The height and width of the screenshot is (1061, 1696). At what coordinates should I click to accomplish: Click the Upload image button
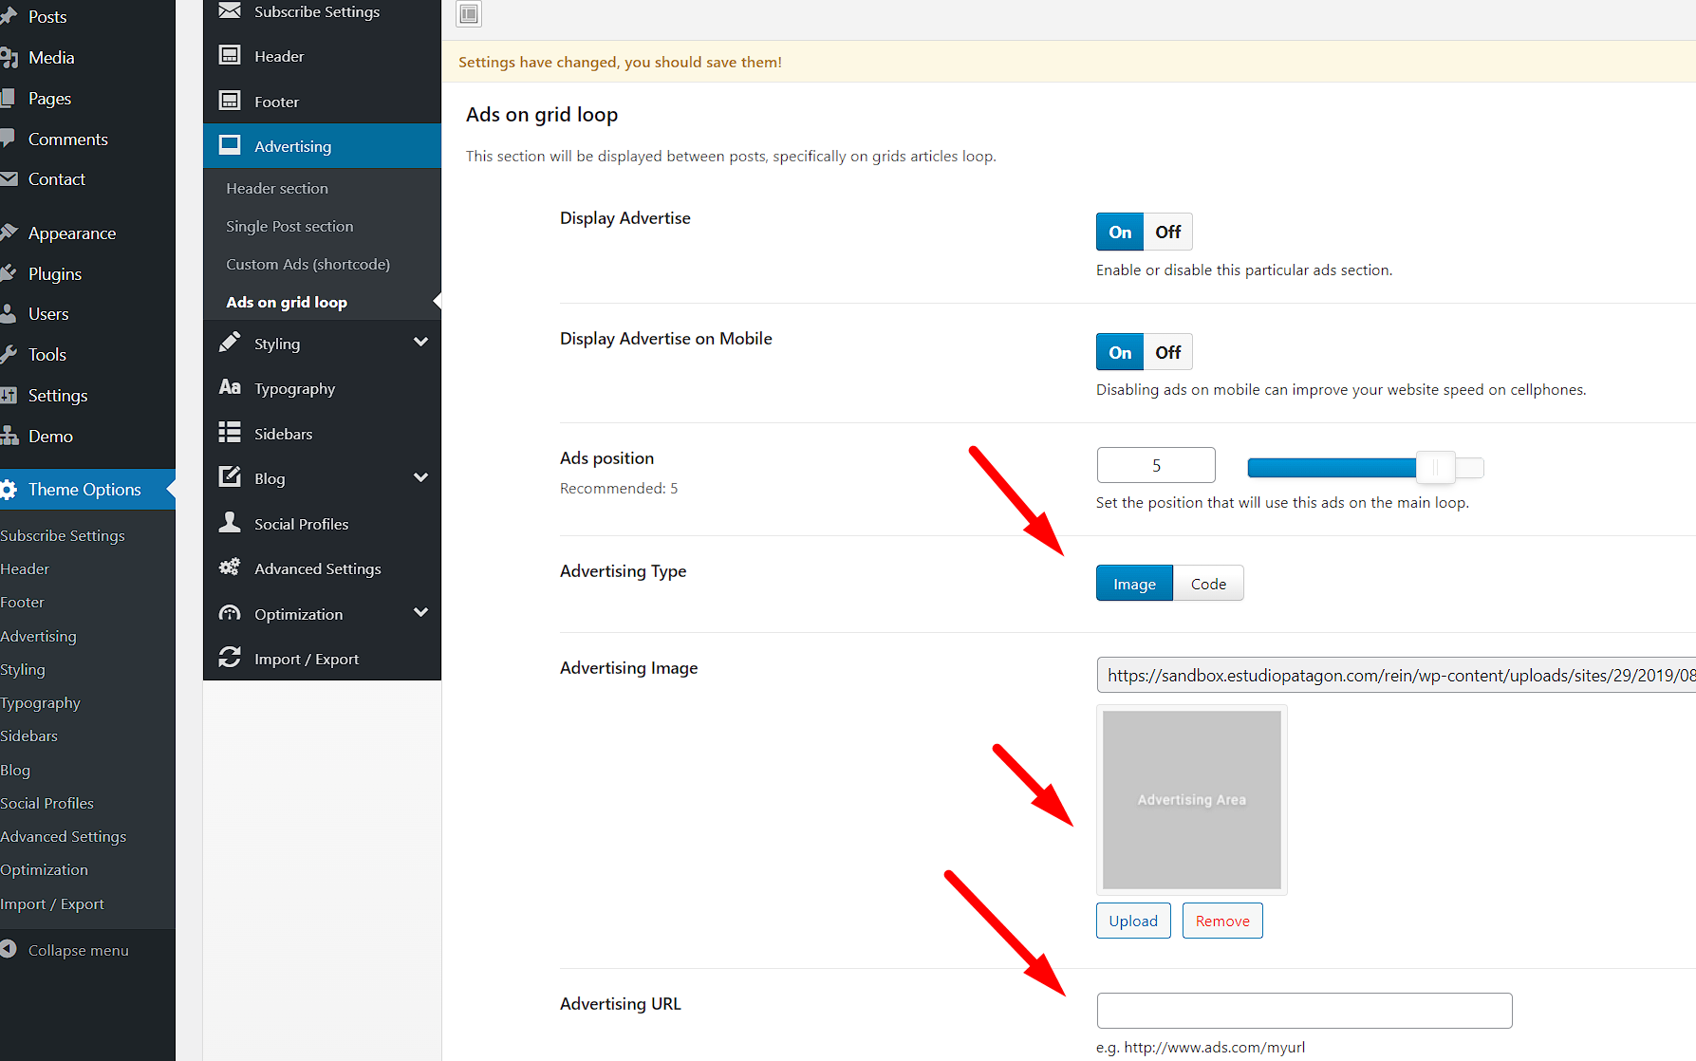tap(1133, 921)
